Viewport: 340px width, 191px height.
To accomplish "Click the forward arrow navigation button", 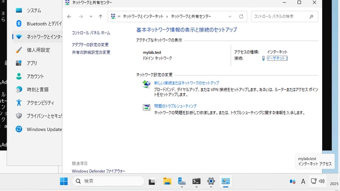I will [x=81, y=17].
